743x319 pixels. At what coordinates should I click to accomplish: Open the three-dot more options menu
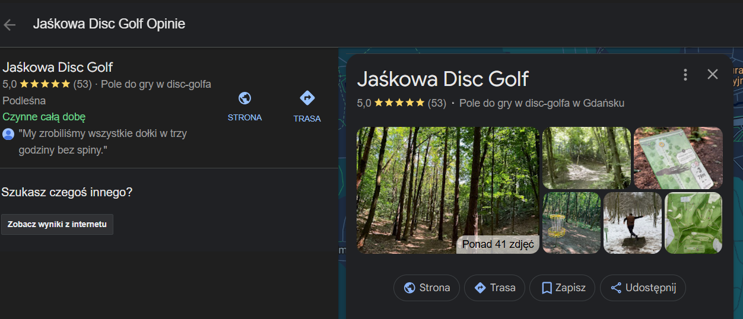(685, 75)
